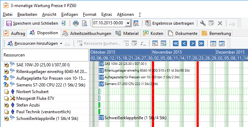Click into the 07.10.2015 00:00 date field
Screen dimensions: 248x127
point(109,23)
